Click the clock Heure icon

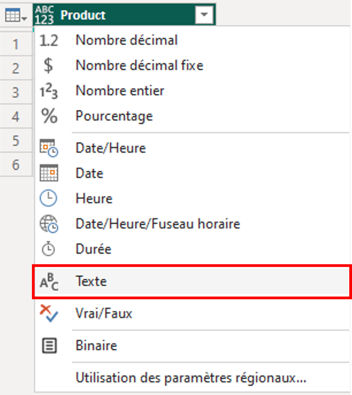click(49, 198)
